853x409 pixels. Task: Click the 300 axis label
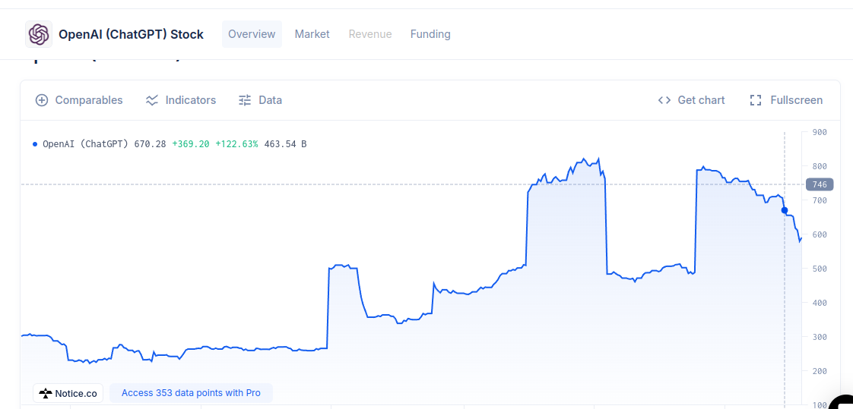(x=820, y=337)
